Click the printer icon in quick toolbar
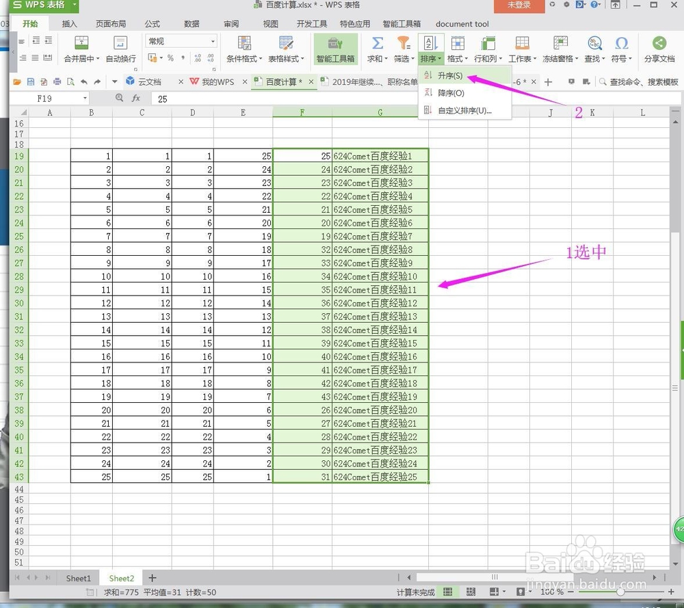 pyautogui.click(x=57, y=81)
